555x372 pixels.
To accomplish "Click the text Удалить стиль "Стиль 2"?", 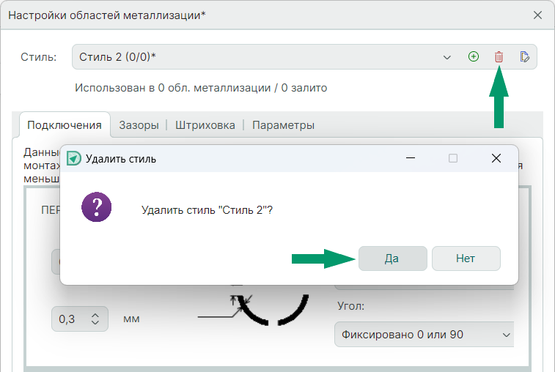I will (x=207, y=210).
